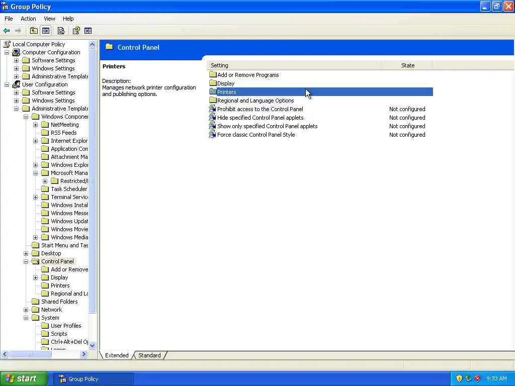Expand NetMeeting in the tree
This screenshot has height=386, width=515.
(x=36, y=125)
